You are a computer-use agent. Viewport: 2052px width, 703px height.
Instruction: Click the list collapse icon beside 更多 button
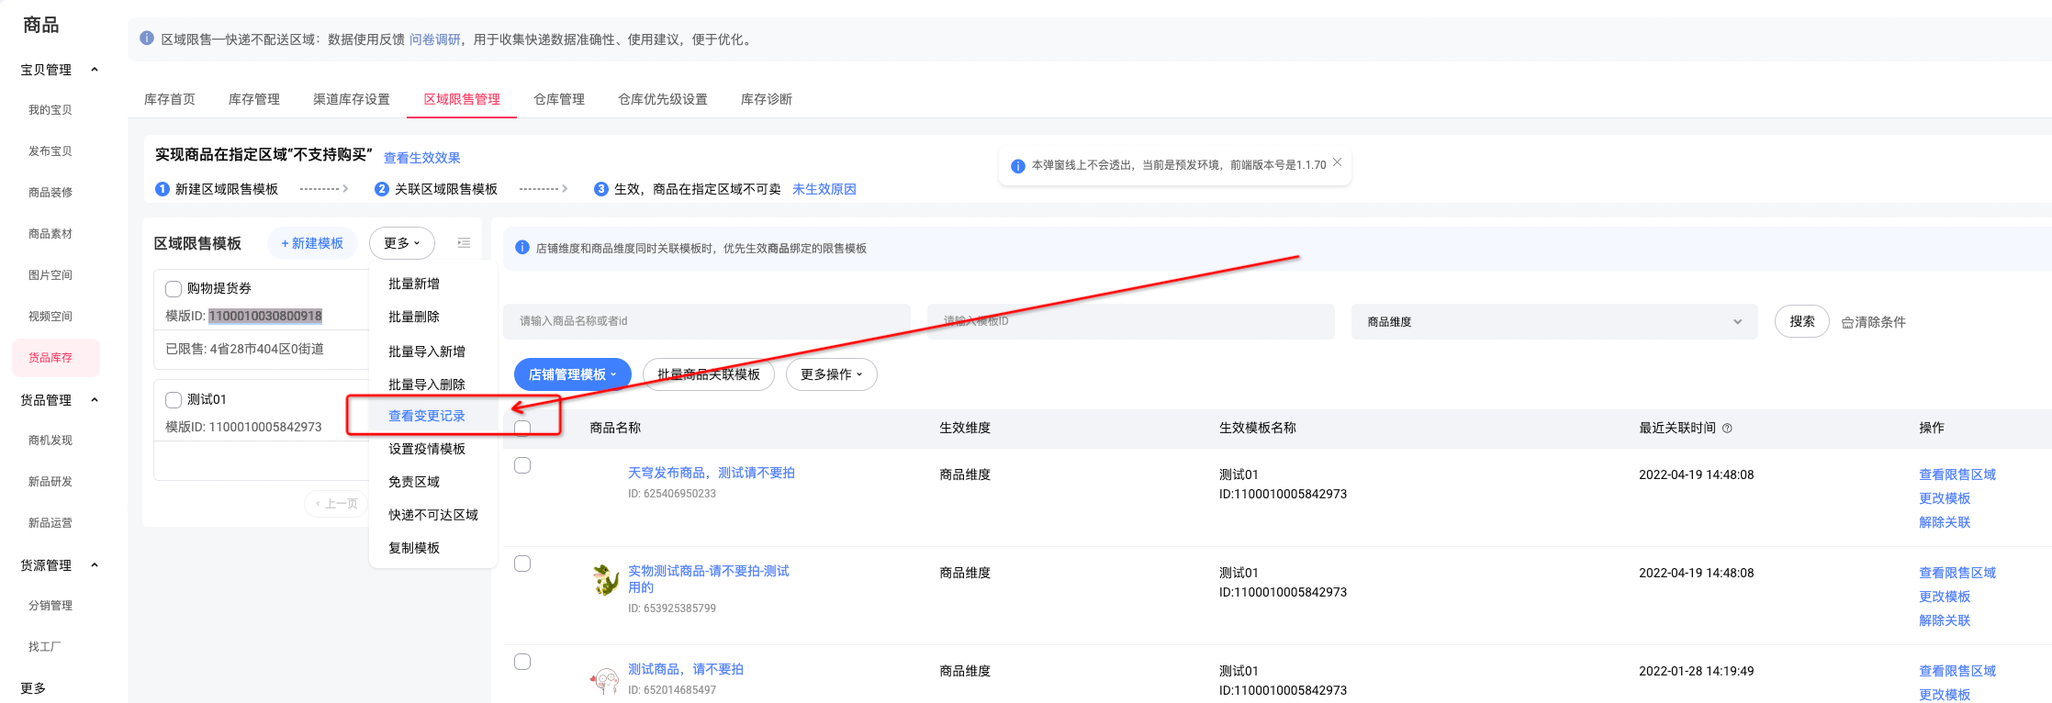click(464, 243)
